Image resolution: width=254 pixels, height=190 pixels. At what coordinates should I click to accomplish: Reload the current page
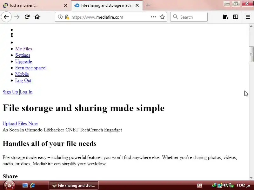click(27, 17)
